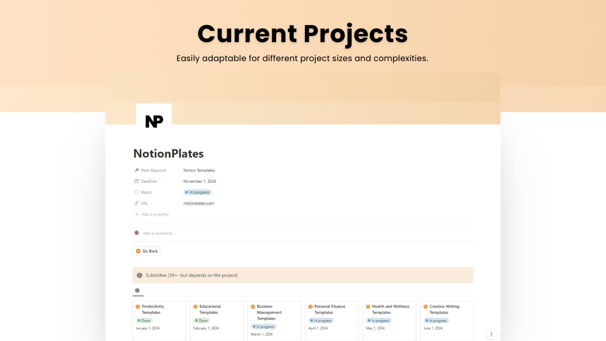Click the target icon in Subniches callout
Viewport: 606px width, 341px height.
(140, 275)
